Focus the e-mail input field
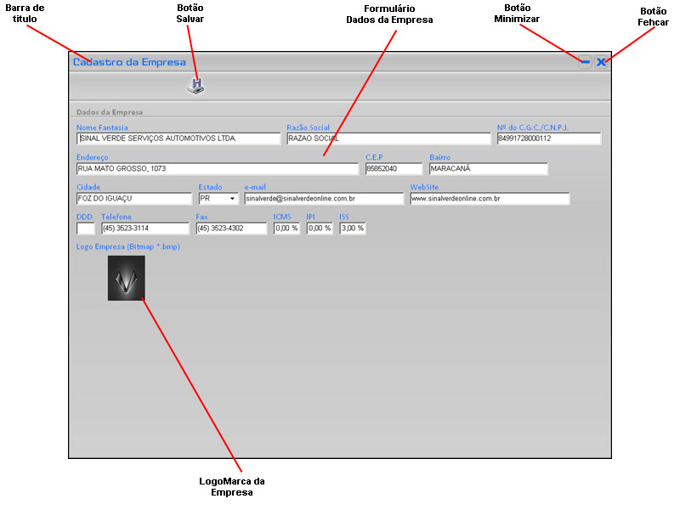680x510 pixels. point(323,199)
